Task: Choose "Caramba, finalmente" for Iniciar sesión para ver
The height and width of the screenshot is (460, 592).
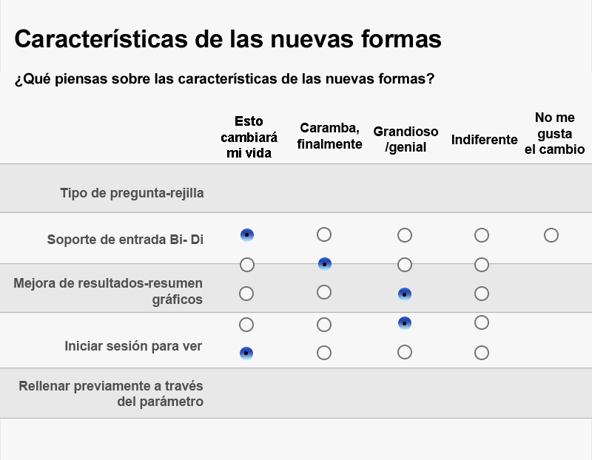Action: tap(323, 354)
